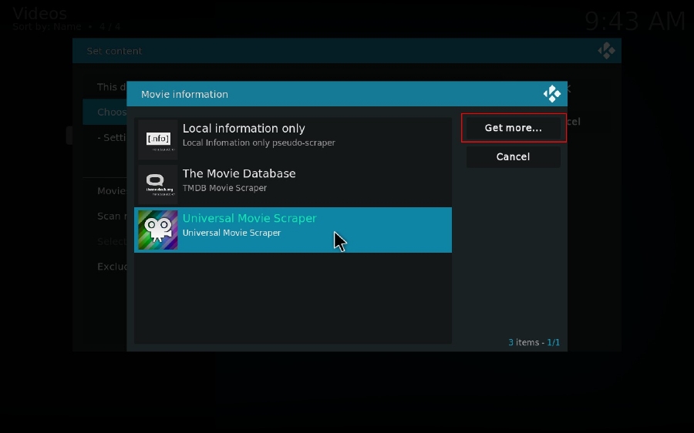
Task: Select Local information only scraper
Action: coord(293,139)
